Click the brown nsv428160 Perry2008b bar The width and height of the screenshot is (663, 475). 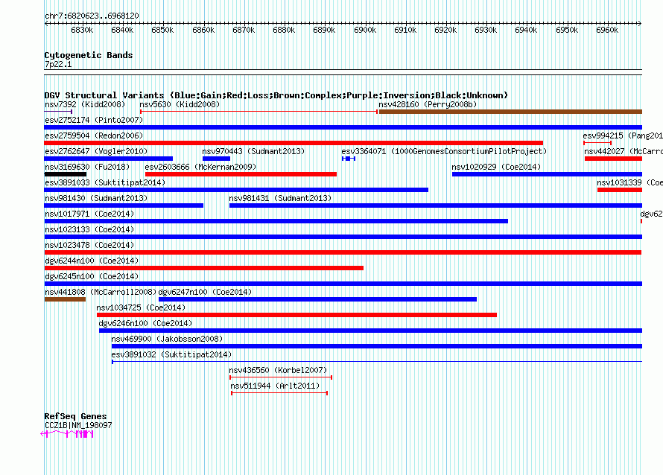click(510, 112)
